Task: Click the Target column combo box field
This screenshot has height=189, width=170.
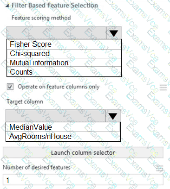Action: (55, 116)
